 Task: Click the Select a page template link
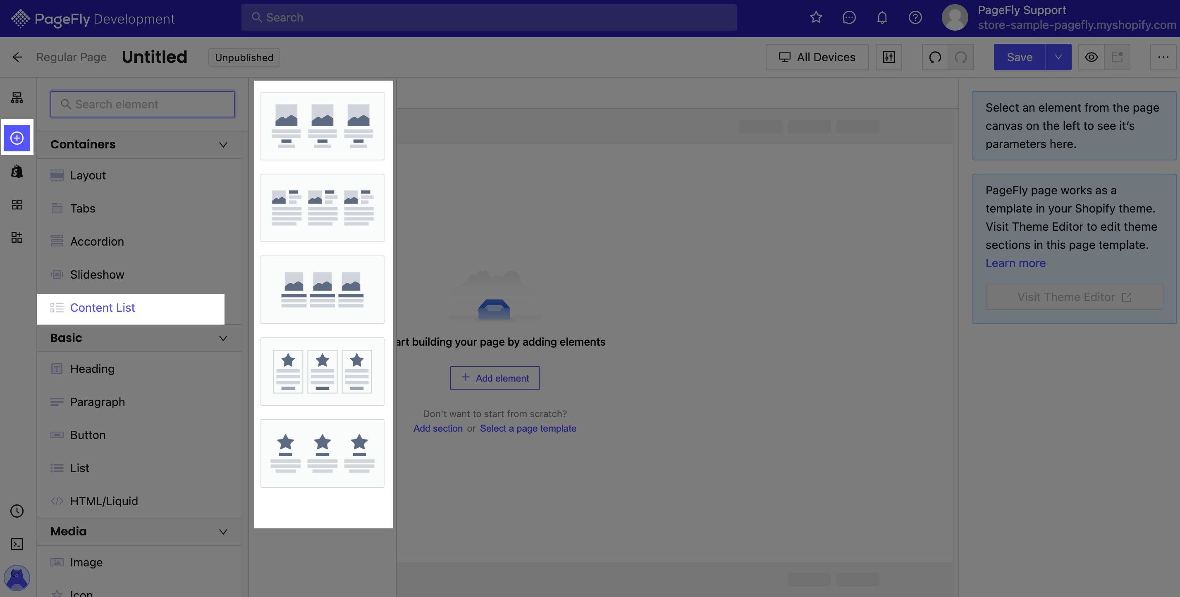528,428
